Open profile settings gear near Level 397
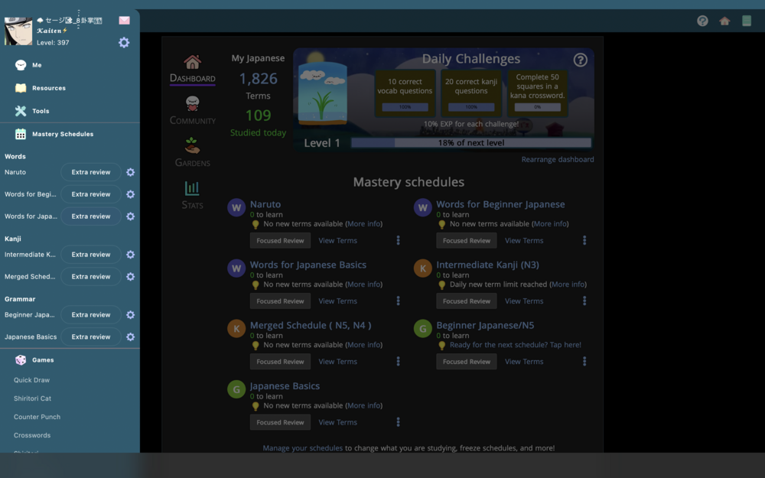 [124, 43]
